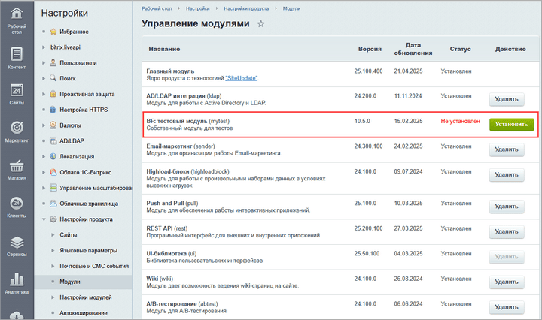The width and height of the screenshot is (542, 320).
Task: Delete the Email-маркетинг module
Action: click(x=507, y=149)
